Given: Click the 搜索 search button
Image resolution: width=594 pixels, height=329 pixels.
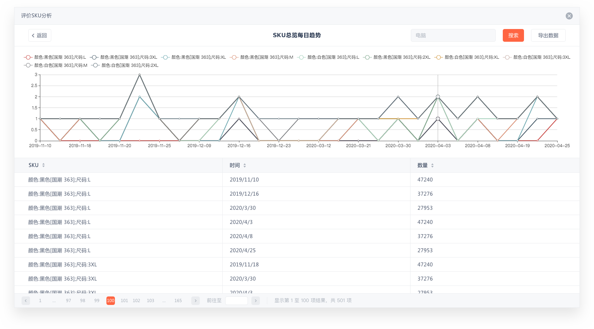Looking at the screenshot, I should 513,35.
